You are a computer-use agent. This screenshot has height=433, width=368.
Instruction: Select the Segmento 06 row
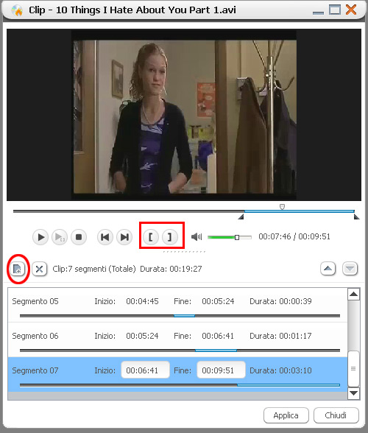177,339
